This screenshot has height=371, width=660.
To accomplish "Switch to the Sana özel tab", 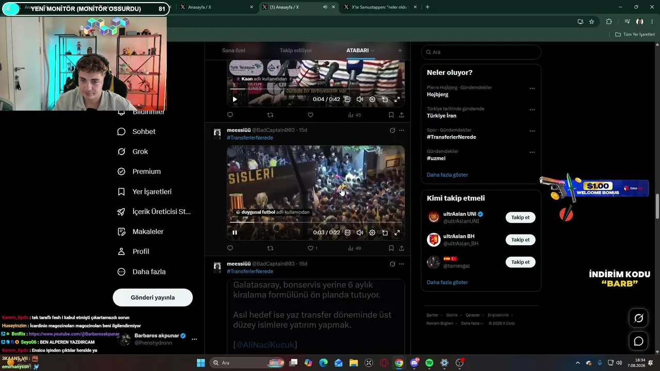I will click(x=234, y=50).
